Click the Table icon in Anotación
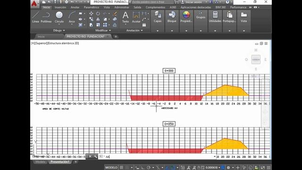The height and width of the screenshot is (170, 302). (144, 25)
